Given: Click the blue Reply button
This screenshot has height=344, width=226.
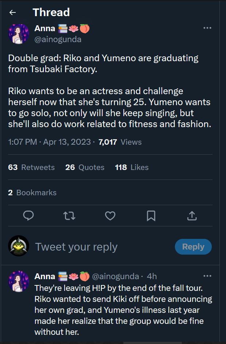Looking at the screenshot, I should pyautogui.click(x=193, y=247).
